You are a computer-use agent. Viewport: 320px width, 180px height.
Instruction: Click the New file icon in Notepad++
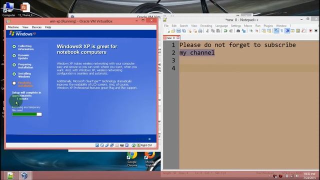pos(168,31)
